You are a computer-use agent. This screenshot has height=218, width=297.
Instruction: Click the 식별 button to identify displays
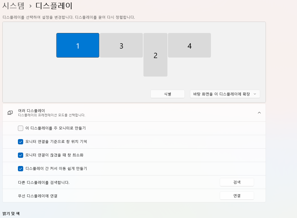(167, 94)
